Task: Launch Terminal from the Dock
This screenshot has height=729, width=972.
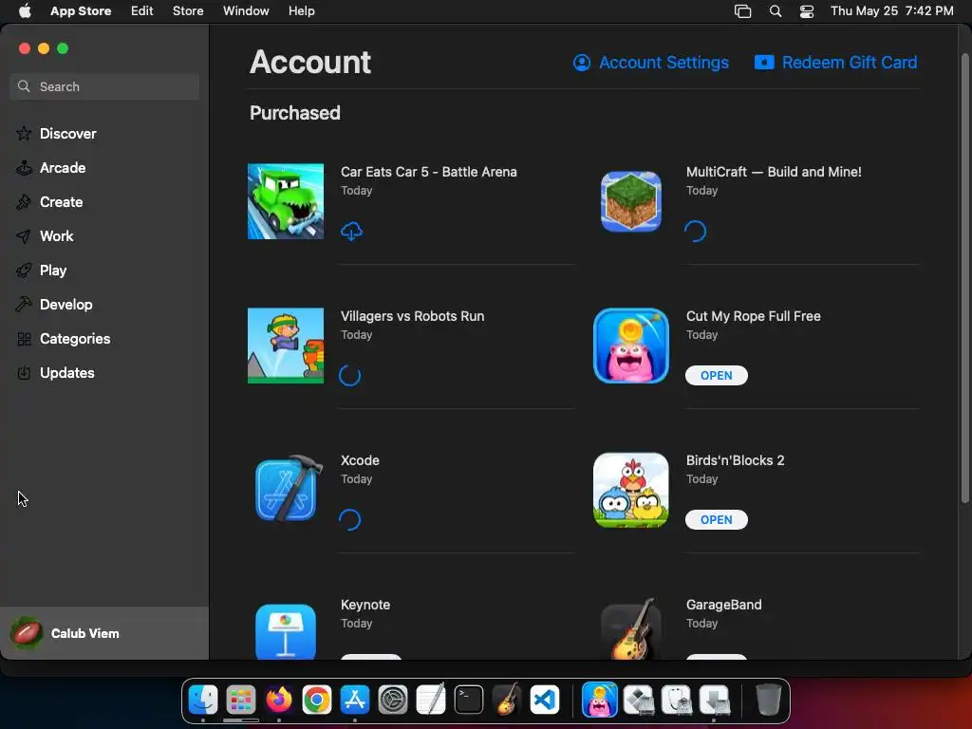Action: coord(469,700)
